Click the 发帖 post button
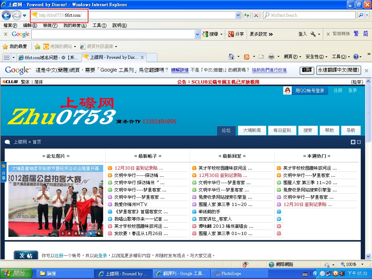Screen dimensions: 372x279 click(26, 255)
